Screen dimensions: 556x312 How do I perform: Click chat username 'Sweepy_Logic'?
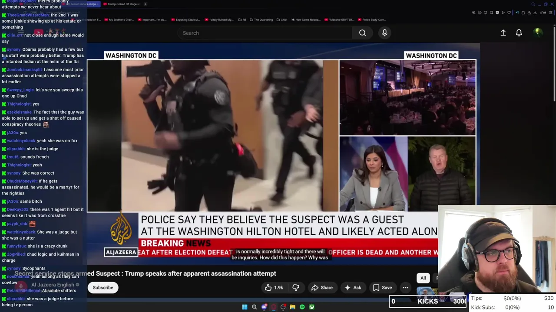[x=20, y=90]
